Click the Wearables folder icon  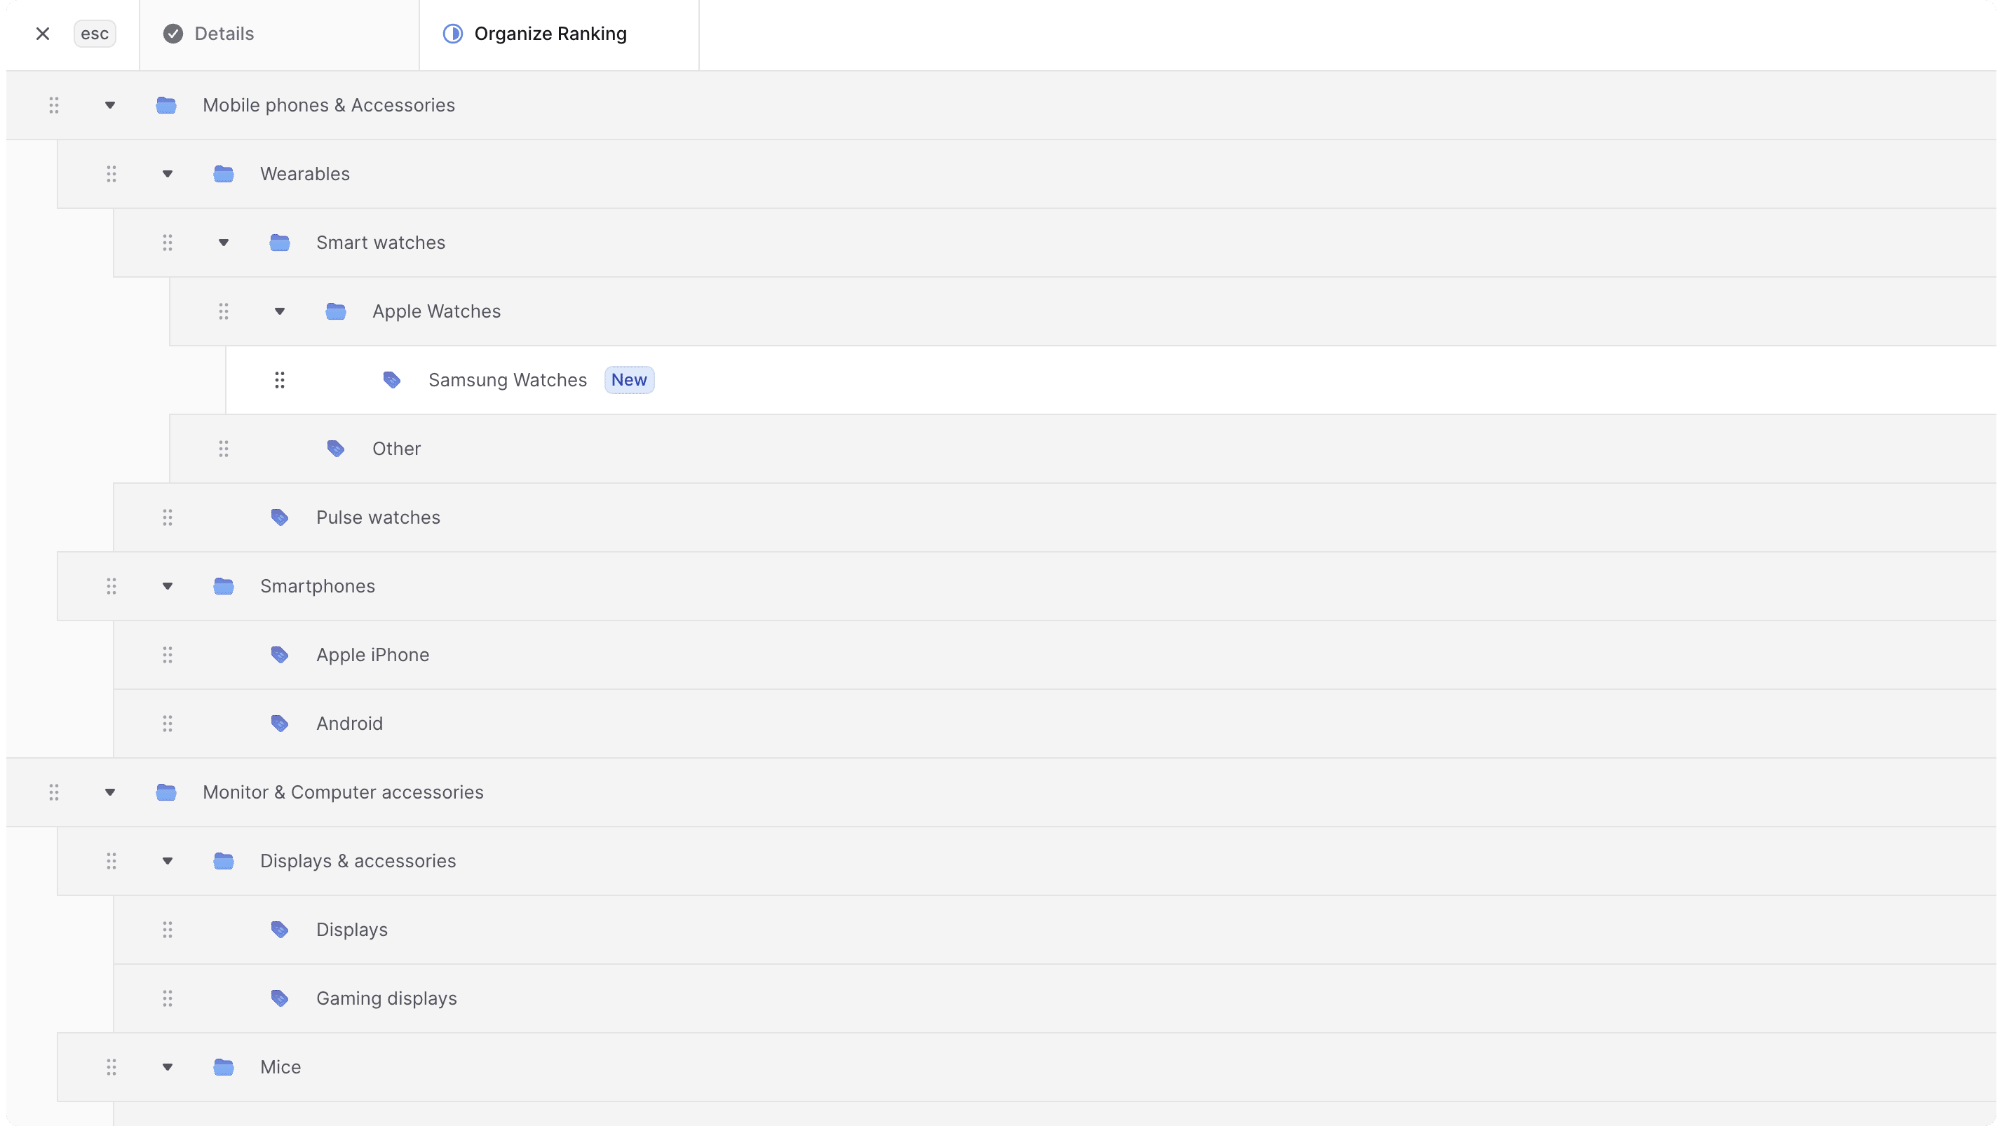[223, 174]
